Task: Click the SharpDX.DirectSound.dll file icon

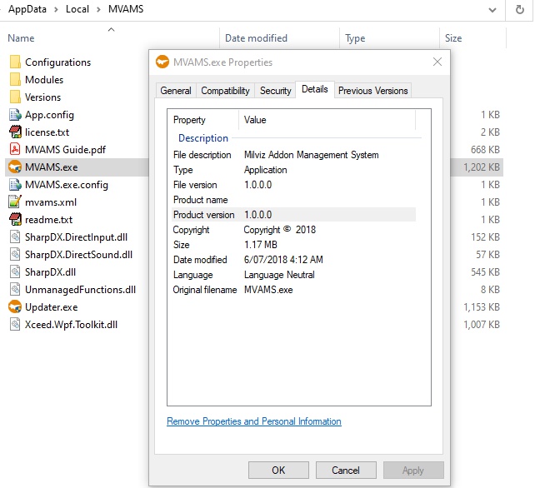Action: click(x=15, y=255)
